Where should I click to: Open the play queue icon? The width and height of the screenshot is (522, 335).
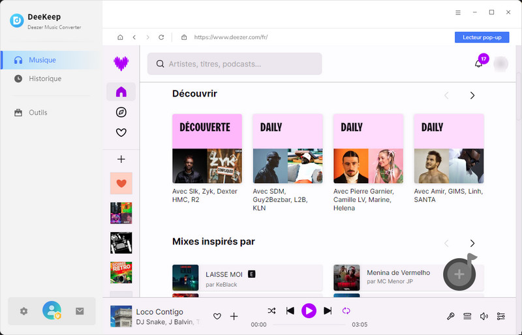tap(467, 316)
